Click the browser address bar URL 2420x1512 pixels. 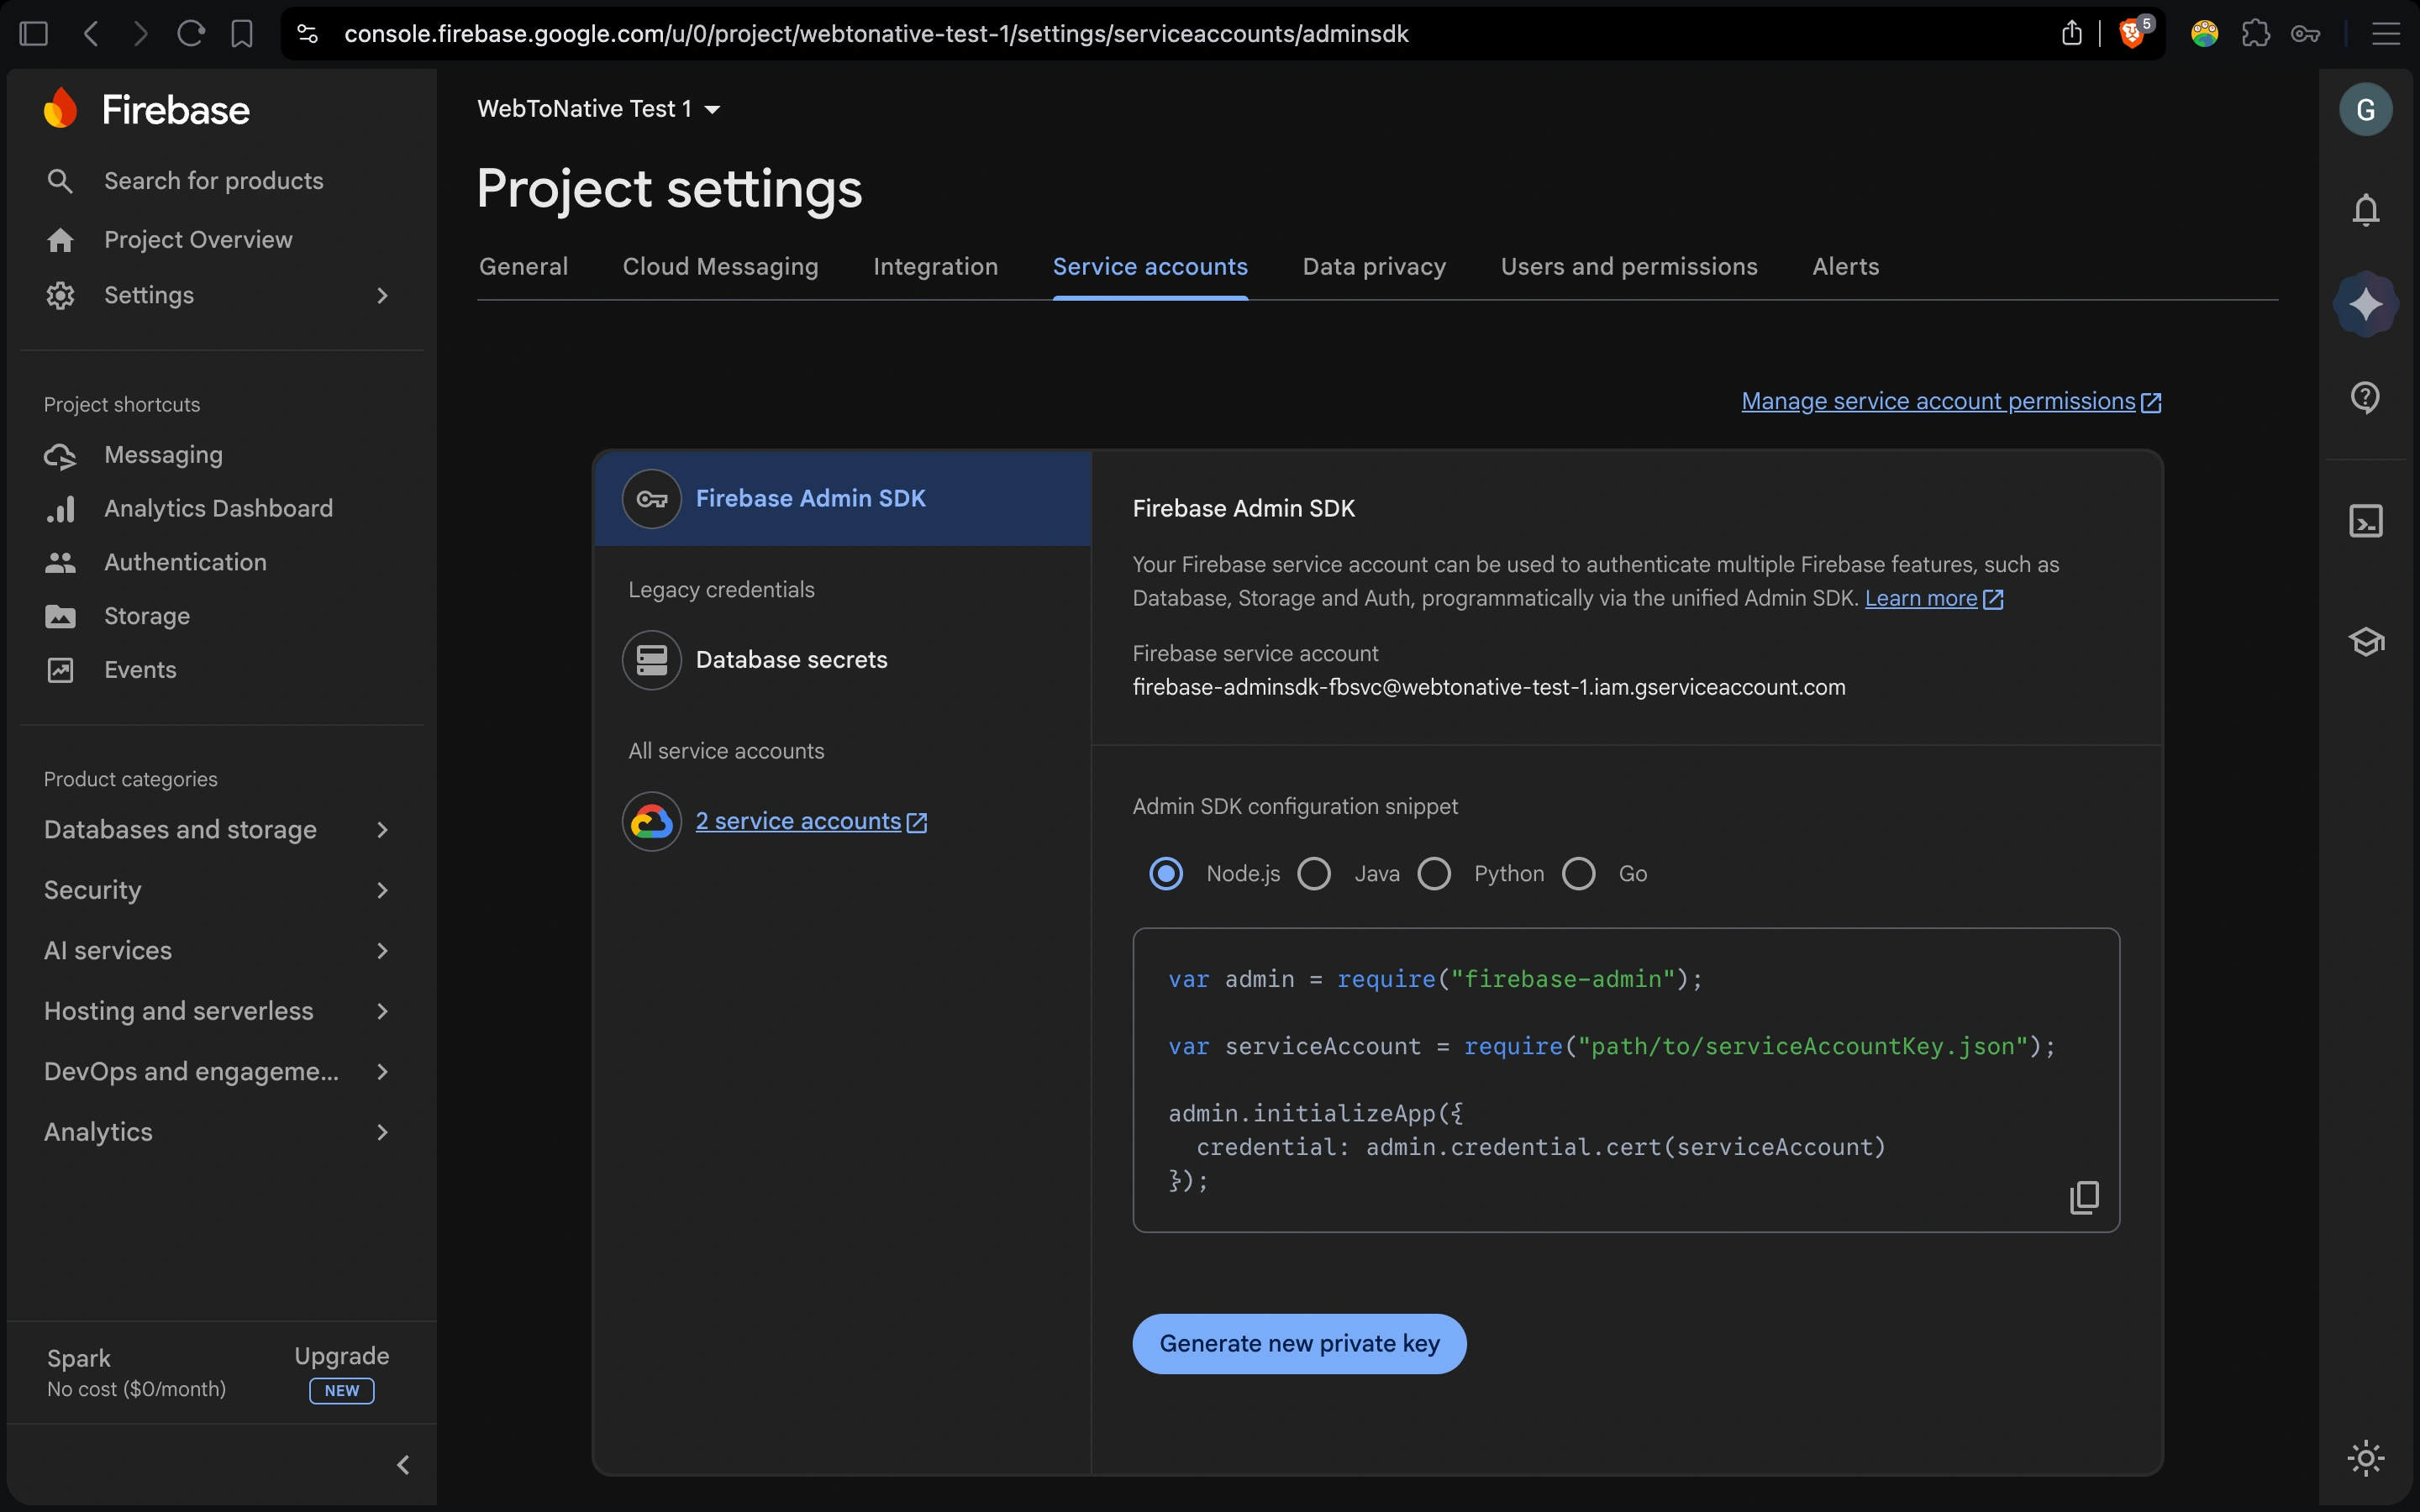[876, 34]
